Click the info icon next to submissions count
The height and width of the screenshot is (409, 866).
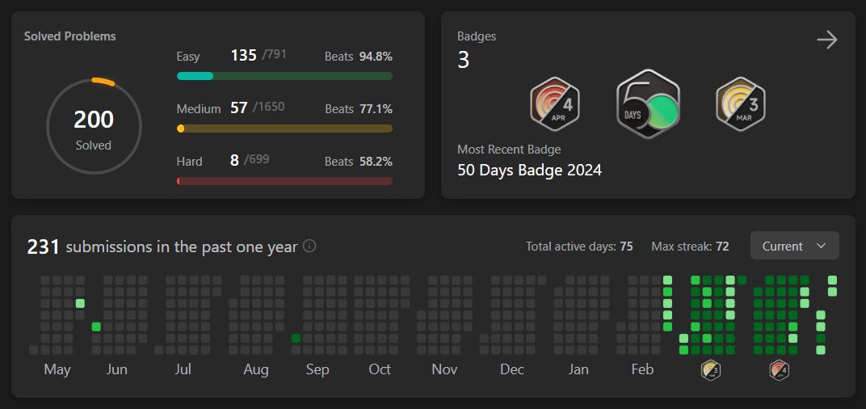point(309,246)
